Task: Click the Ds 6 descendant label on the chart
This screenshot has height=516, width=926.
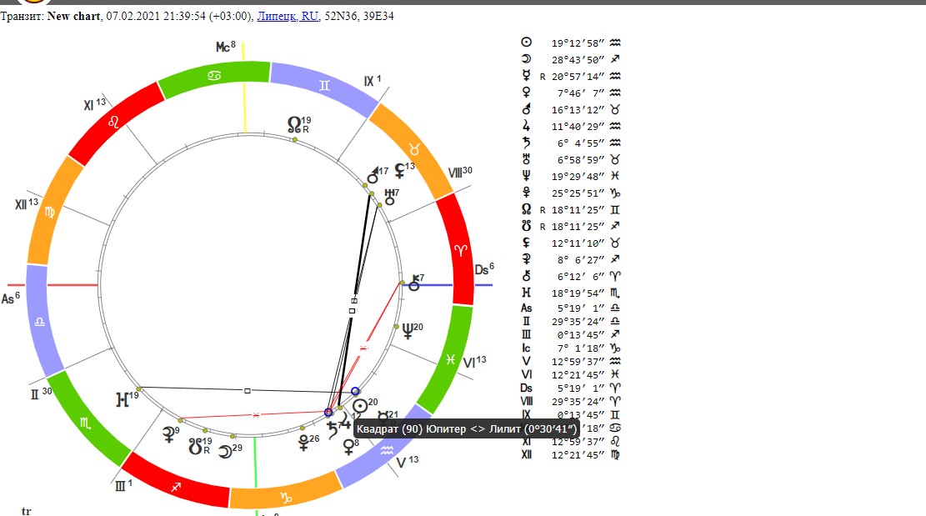Action: click(x=484, y=269)
